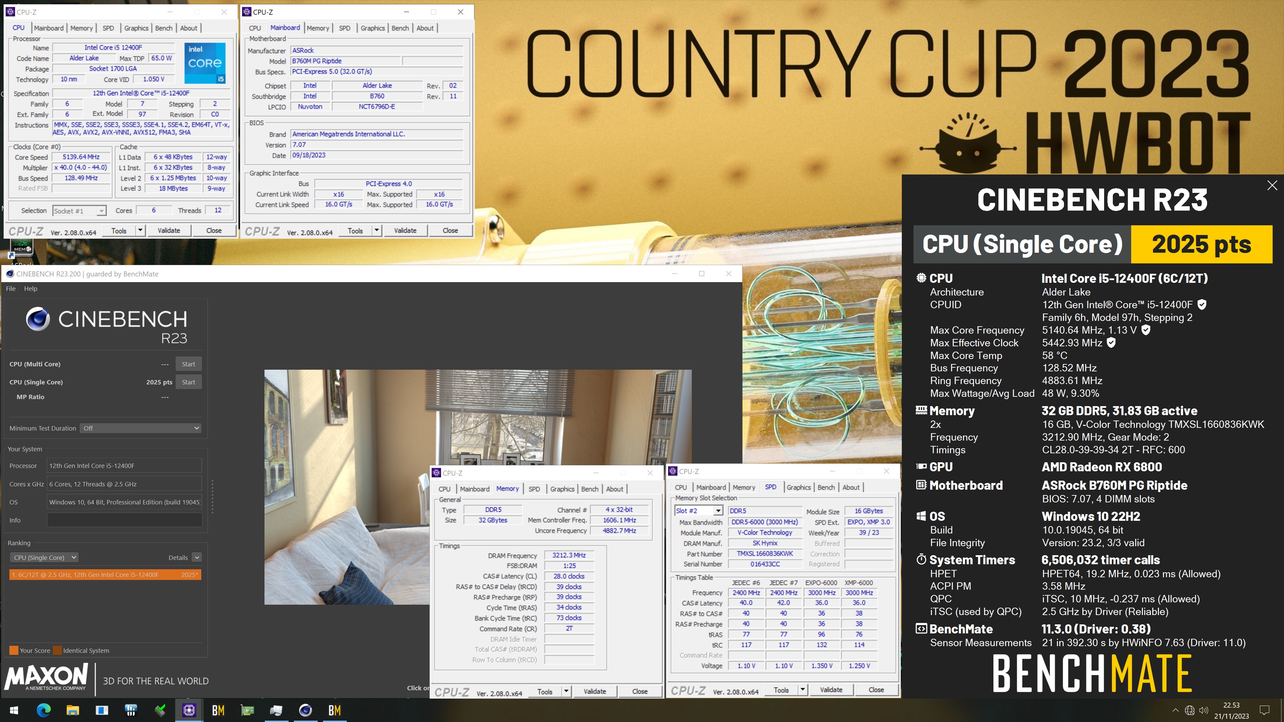Open the Windows Start menu
Screen dimensions: 1284x722
(x=14, y=710)
